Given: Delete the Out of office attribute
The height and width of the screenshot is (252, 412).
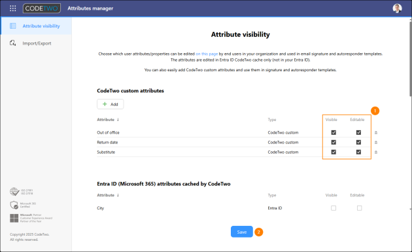Looking at the screenshot, I should (x=376, y=133).
